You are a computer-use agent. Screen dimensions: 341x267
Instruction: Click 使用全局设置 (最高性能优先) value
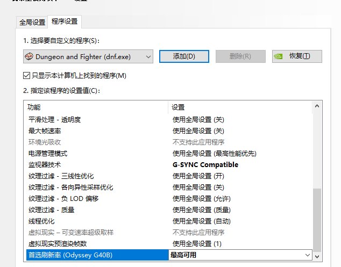click(215, 154)
